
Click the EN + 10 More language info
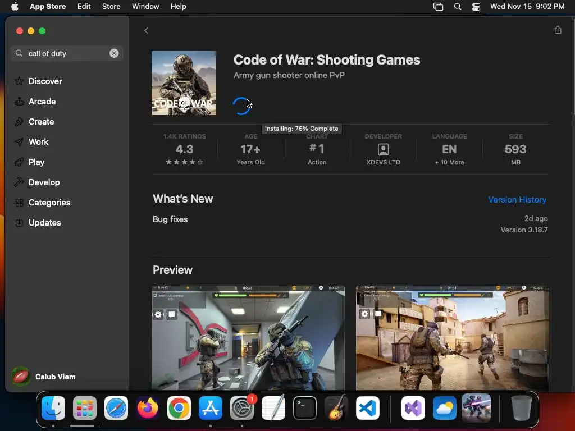(450, 149)
